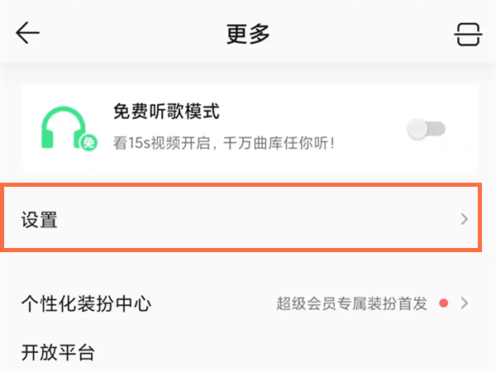Select the 个性化装扮中心 menu item
Image resolution: width=496 pixels, height=372 pixels.
pos(86,303)
